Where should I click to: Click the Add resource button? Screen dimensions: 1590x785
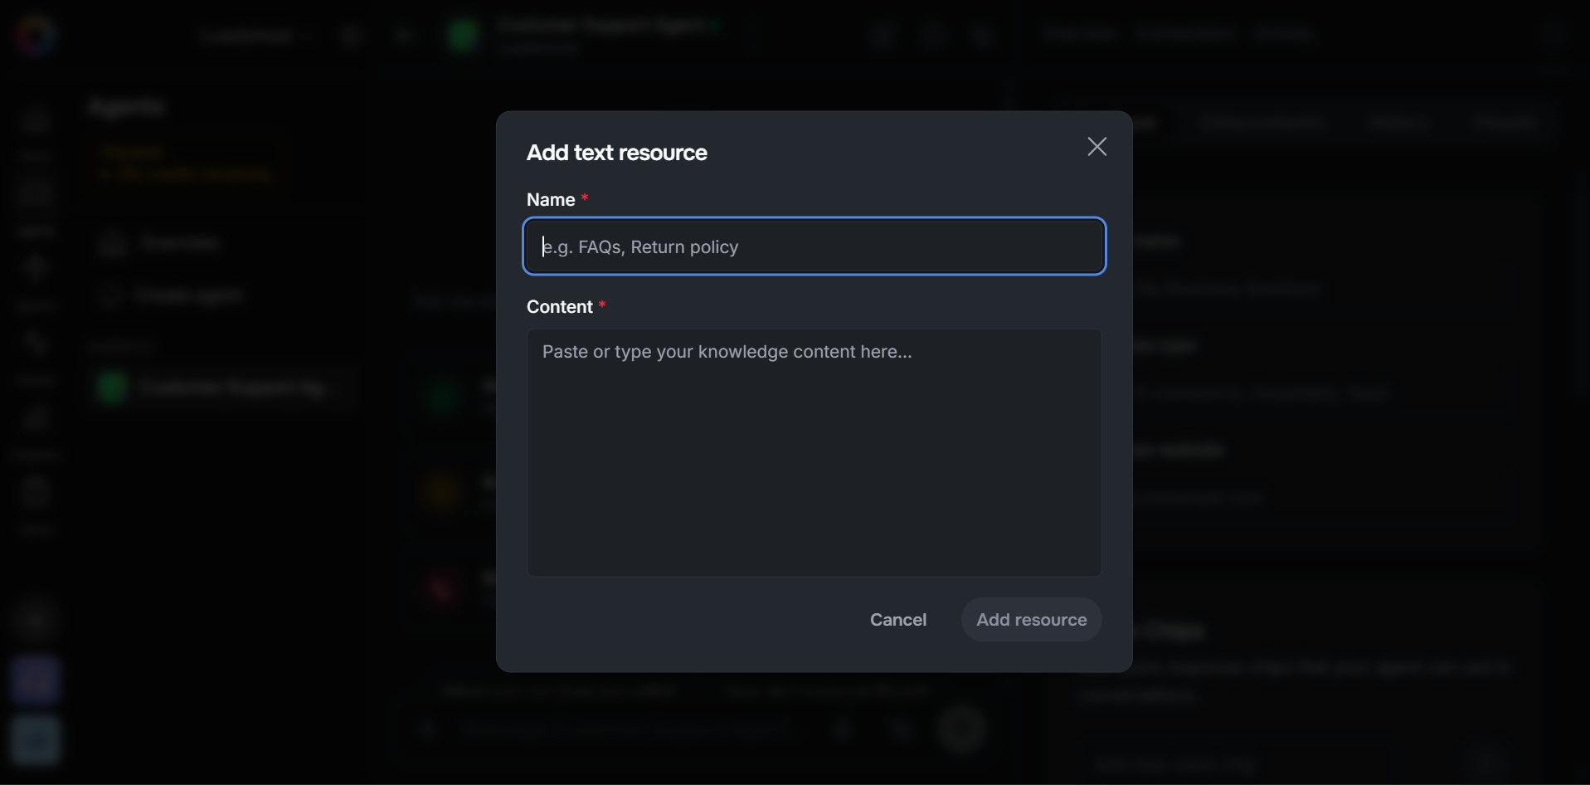1031,620
